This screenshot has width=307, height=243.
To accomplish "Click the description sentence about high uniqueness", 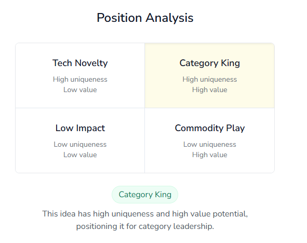I will point(145,220).
